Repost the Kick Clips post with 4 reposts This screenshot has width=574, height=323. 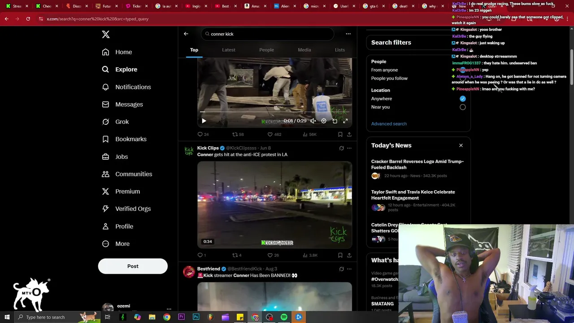(x=237, y=255)
